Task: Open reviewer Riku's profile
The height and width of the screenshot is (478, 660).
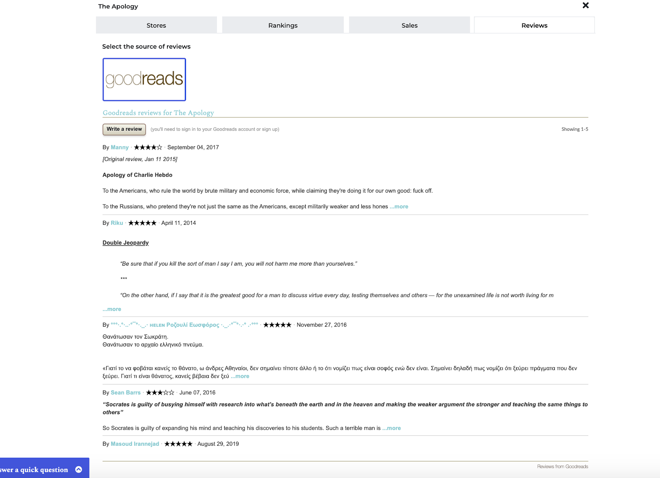Action: 117,223
